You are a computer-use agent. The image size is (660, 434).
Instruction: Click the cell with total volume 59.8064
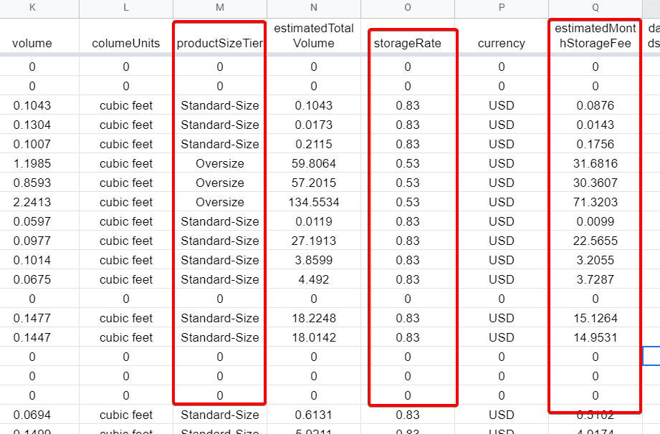314,163
